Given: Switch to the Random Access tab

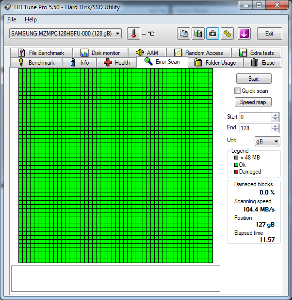Looking at the screenshot, I should click(199, 53).
